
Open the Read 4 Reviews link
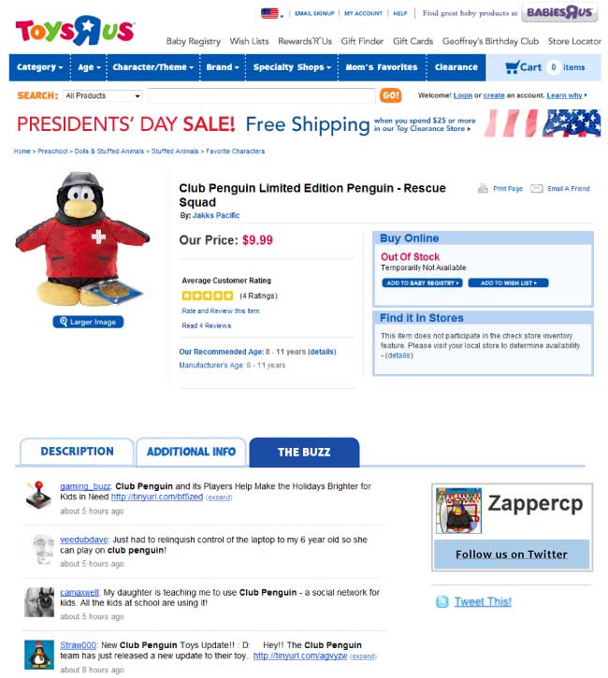(207, 325)
